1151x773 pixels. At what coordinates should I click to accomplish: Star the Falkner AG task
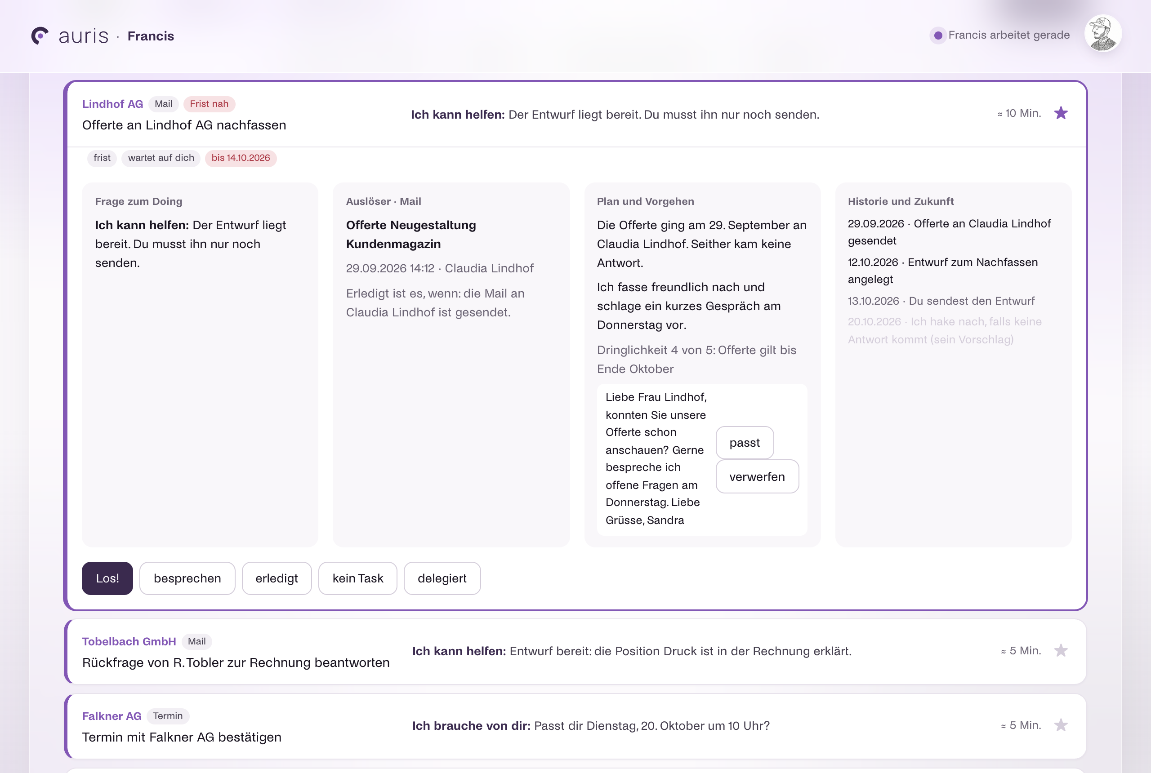tap(1061, 725)
